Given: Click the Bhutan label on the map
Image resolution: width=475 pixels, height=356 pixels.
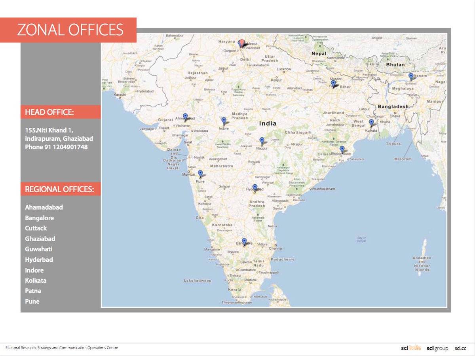Looking at the screenshot, I should (x=395, y=64).
